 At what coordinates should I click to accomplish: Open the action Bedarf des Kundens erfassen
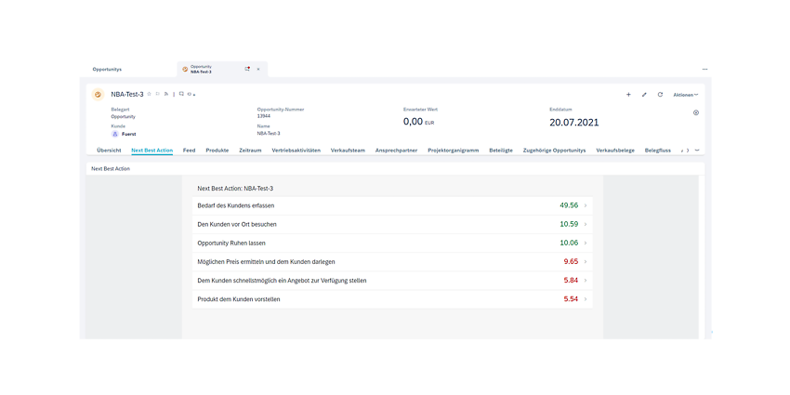(x=392, y=205)
